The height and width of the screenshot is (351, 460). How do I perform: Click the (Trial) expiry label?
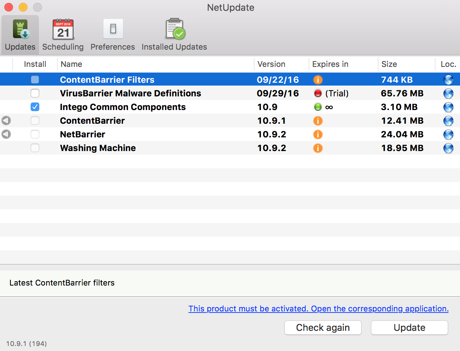[x=337, y=93]
